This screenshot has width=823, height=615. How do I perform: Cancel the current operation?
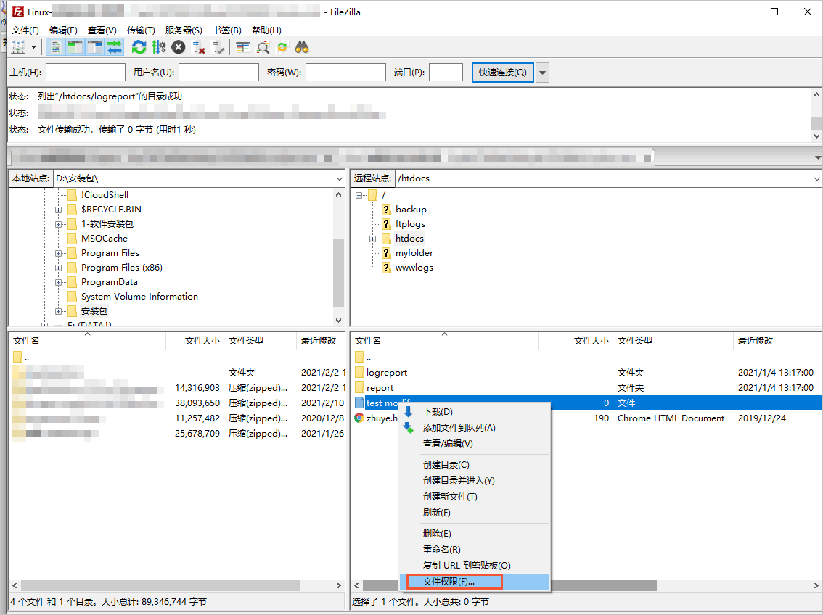(x=179, y=48)
